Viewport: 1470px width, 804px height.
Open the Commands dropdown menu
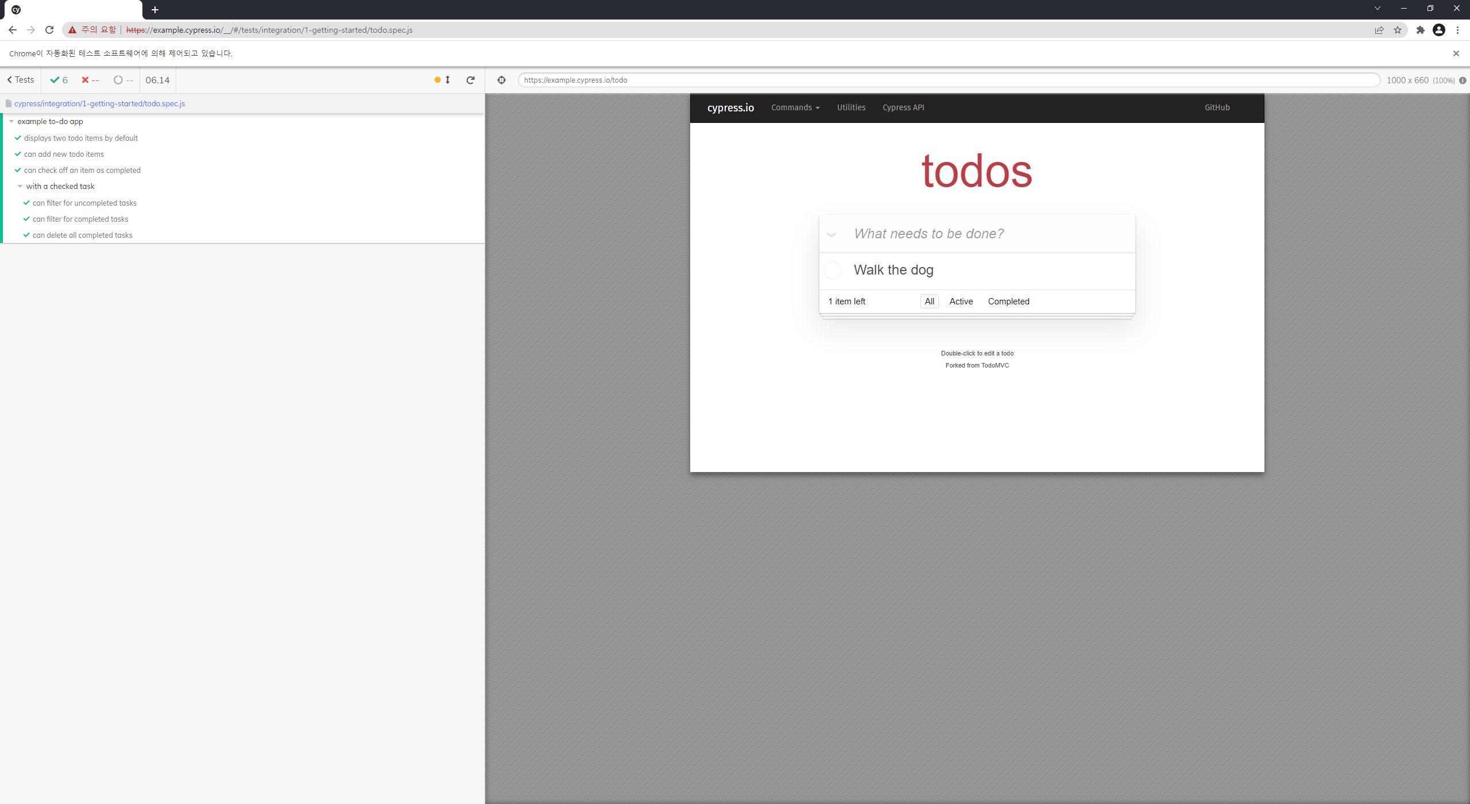[795, 107]
